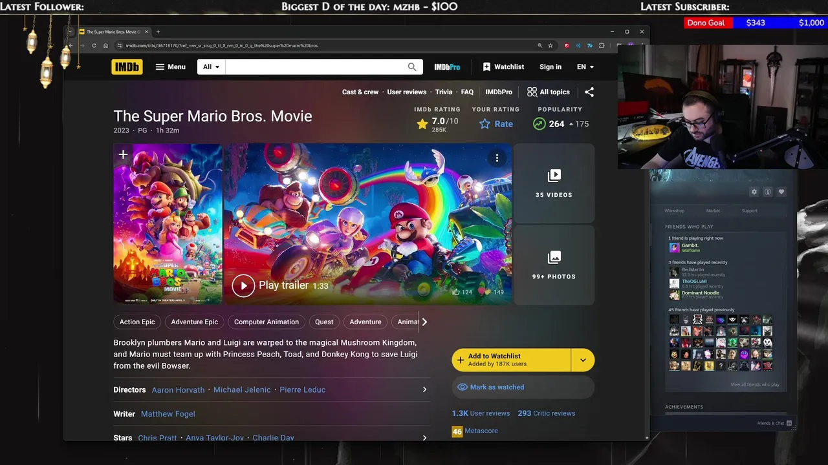
Task: Open Watchlist from the IMDb header
Action: [503, 67]
